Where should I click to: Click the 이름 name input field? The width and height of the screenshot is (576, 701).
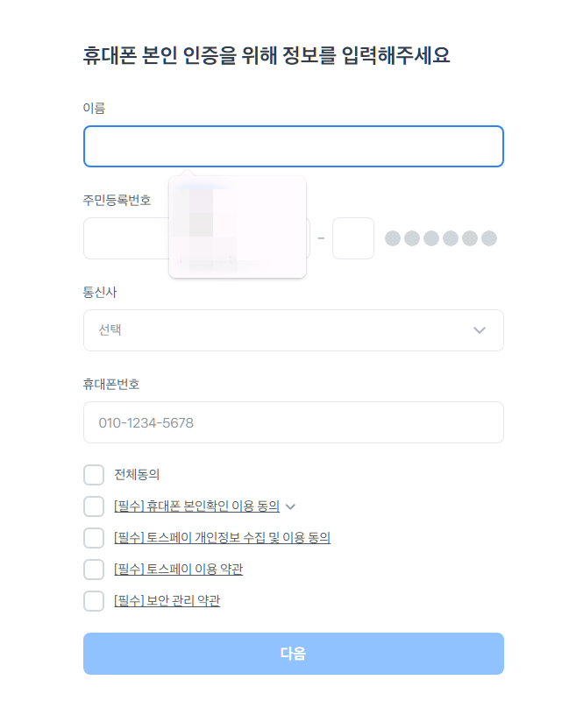pyautogui.click(x=294, y=146)
